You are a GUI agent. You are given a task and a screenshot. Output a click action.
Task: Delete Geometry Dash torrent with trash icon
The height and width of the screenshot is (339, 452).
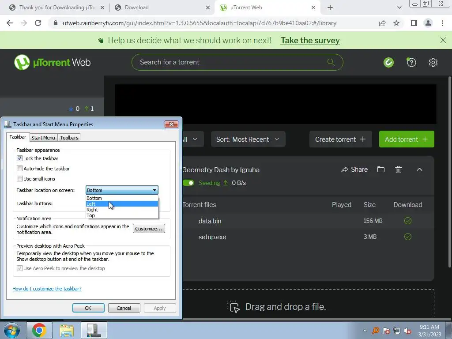click(399, 169)
